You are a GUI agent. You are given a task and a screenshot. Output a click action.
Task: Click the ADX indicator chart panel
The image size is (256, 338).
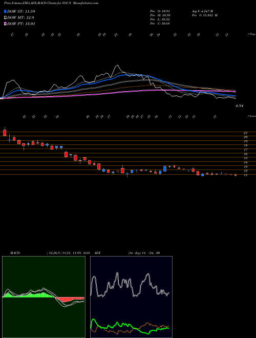coord(131,297)
